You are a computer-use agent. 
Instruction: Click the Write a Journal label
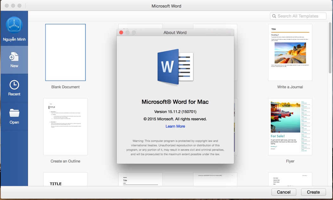tap(290, 87)
